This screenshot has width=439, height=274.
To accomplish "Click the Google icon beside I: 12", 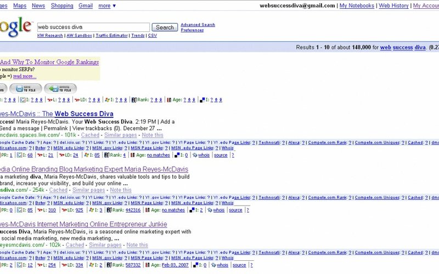I will coord(19,265).
